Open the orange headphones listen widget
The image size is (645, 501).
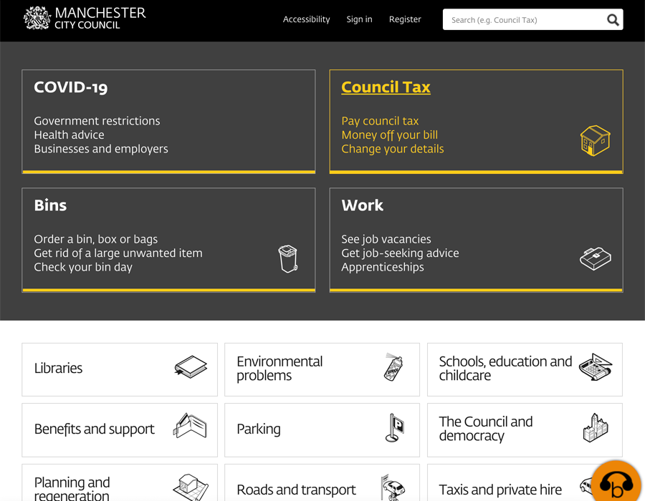616,483
